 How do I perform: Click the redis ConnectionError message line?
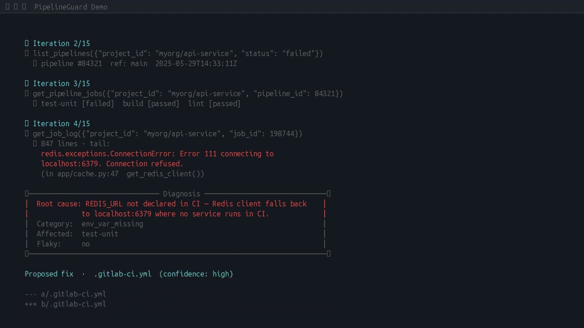(x=157, y=154)
